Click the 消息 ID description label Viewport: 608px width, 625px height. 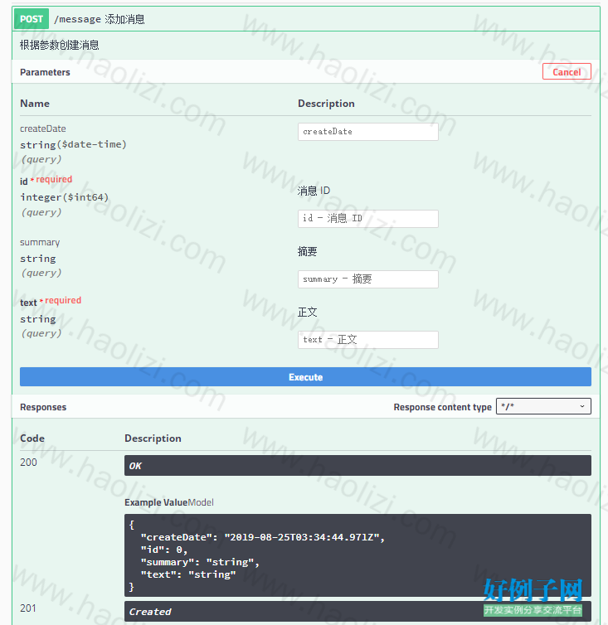[314, 191]
